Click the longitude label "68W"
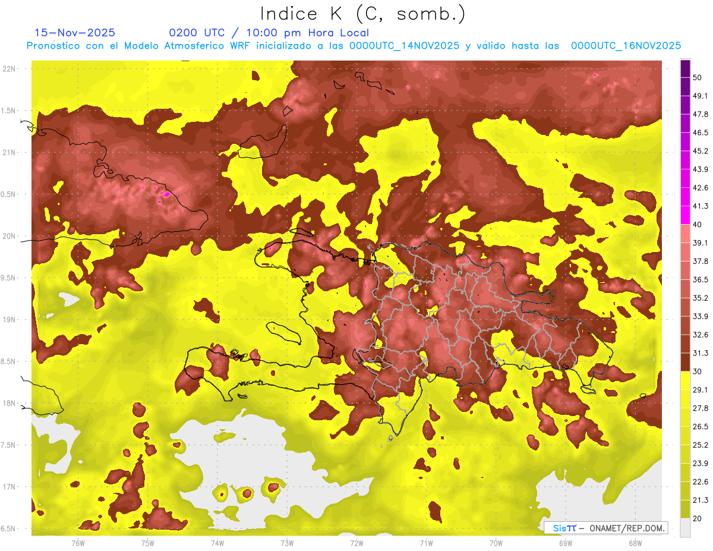This screenshot has width=713, height=551. pos(635,543)
